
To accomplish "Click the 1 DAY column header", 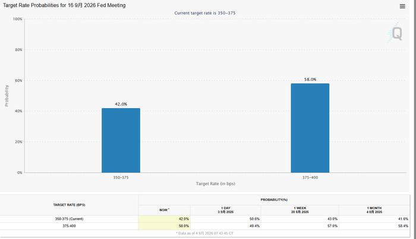I will (225, 210).
